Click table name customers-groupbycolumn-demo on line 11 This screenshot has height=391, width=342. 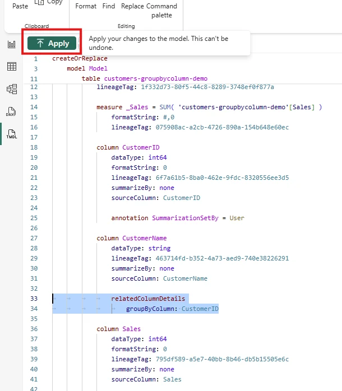[x=156, y=78]
